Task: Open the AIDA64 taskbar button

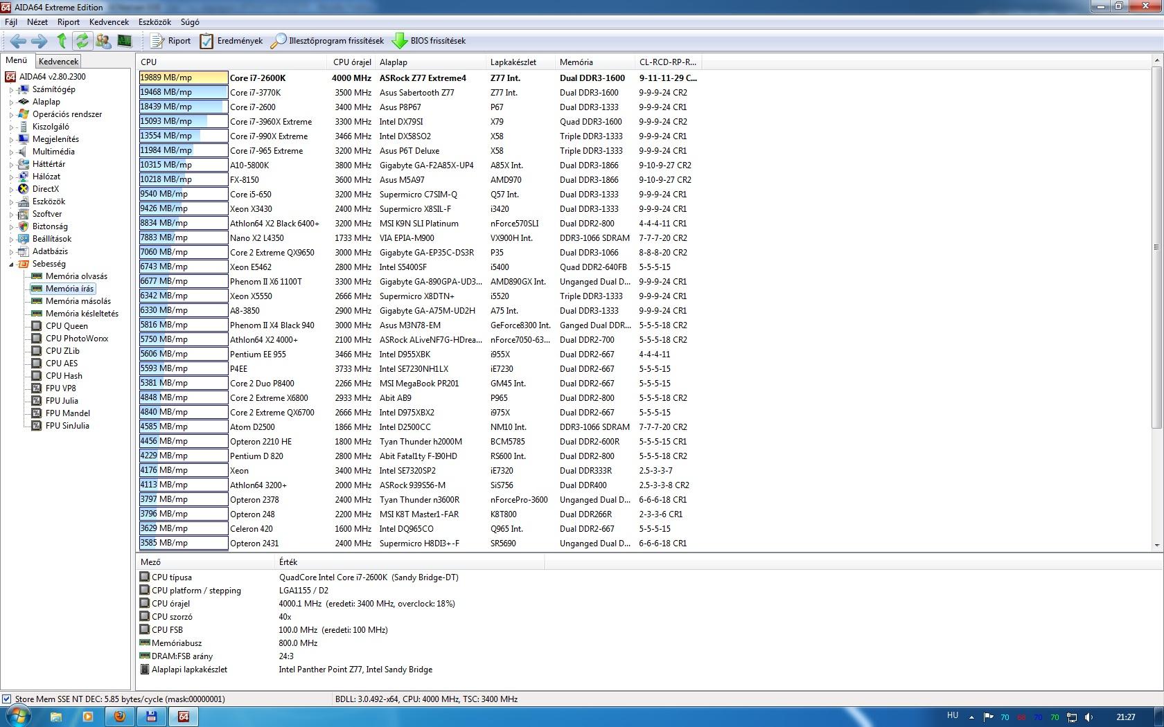Action: tap(184, 717)
